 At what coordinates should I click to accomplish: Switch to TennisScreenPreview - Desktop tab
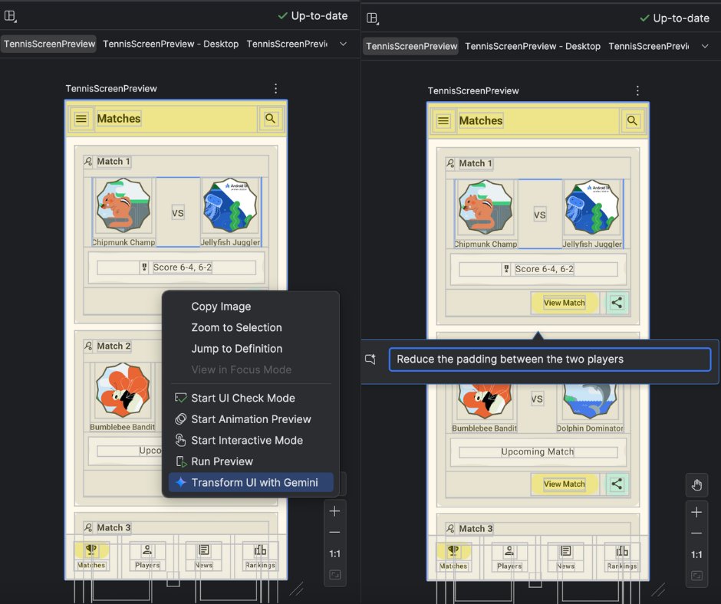(x=170, y=44)
